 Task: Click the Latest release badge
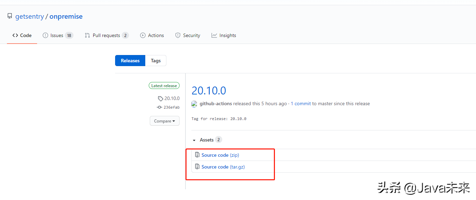pyautogui.click(x=164, y=85)
